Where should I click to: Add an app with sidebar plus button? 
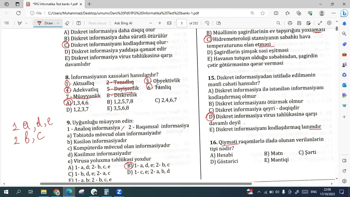point(344,117)
